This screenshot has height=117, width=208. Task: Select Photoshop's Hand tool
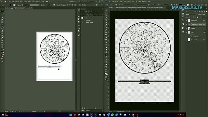pos(106,64)
